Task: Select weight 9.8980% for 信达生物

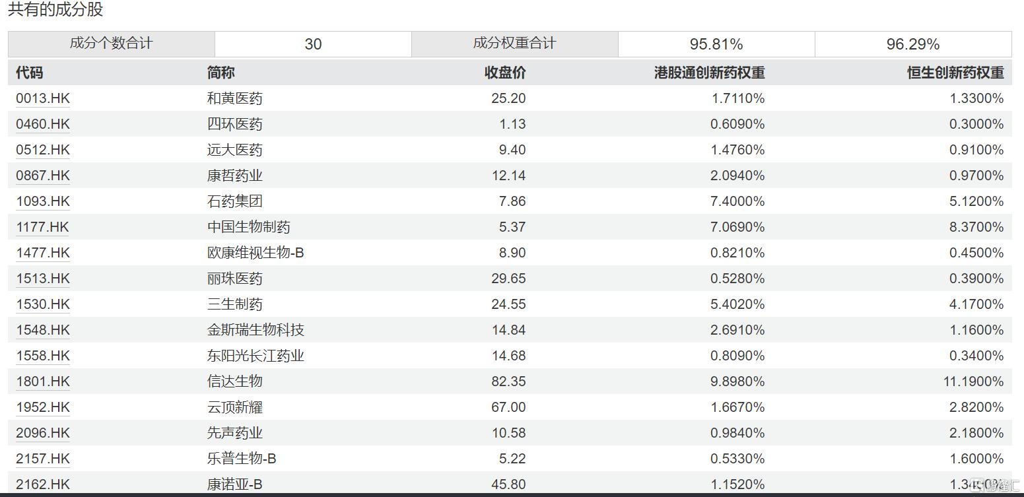Action: click(737, 381)
